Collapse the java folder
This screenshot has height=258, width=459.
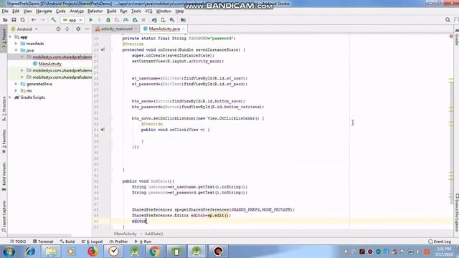[x=16, y=50]
